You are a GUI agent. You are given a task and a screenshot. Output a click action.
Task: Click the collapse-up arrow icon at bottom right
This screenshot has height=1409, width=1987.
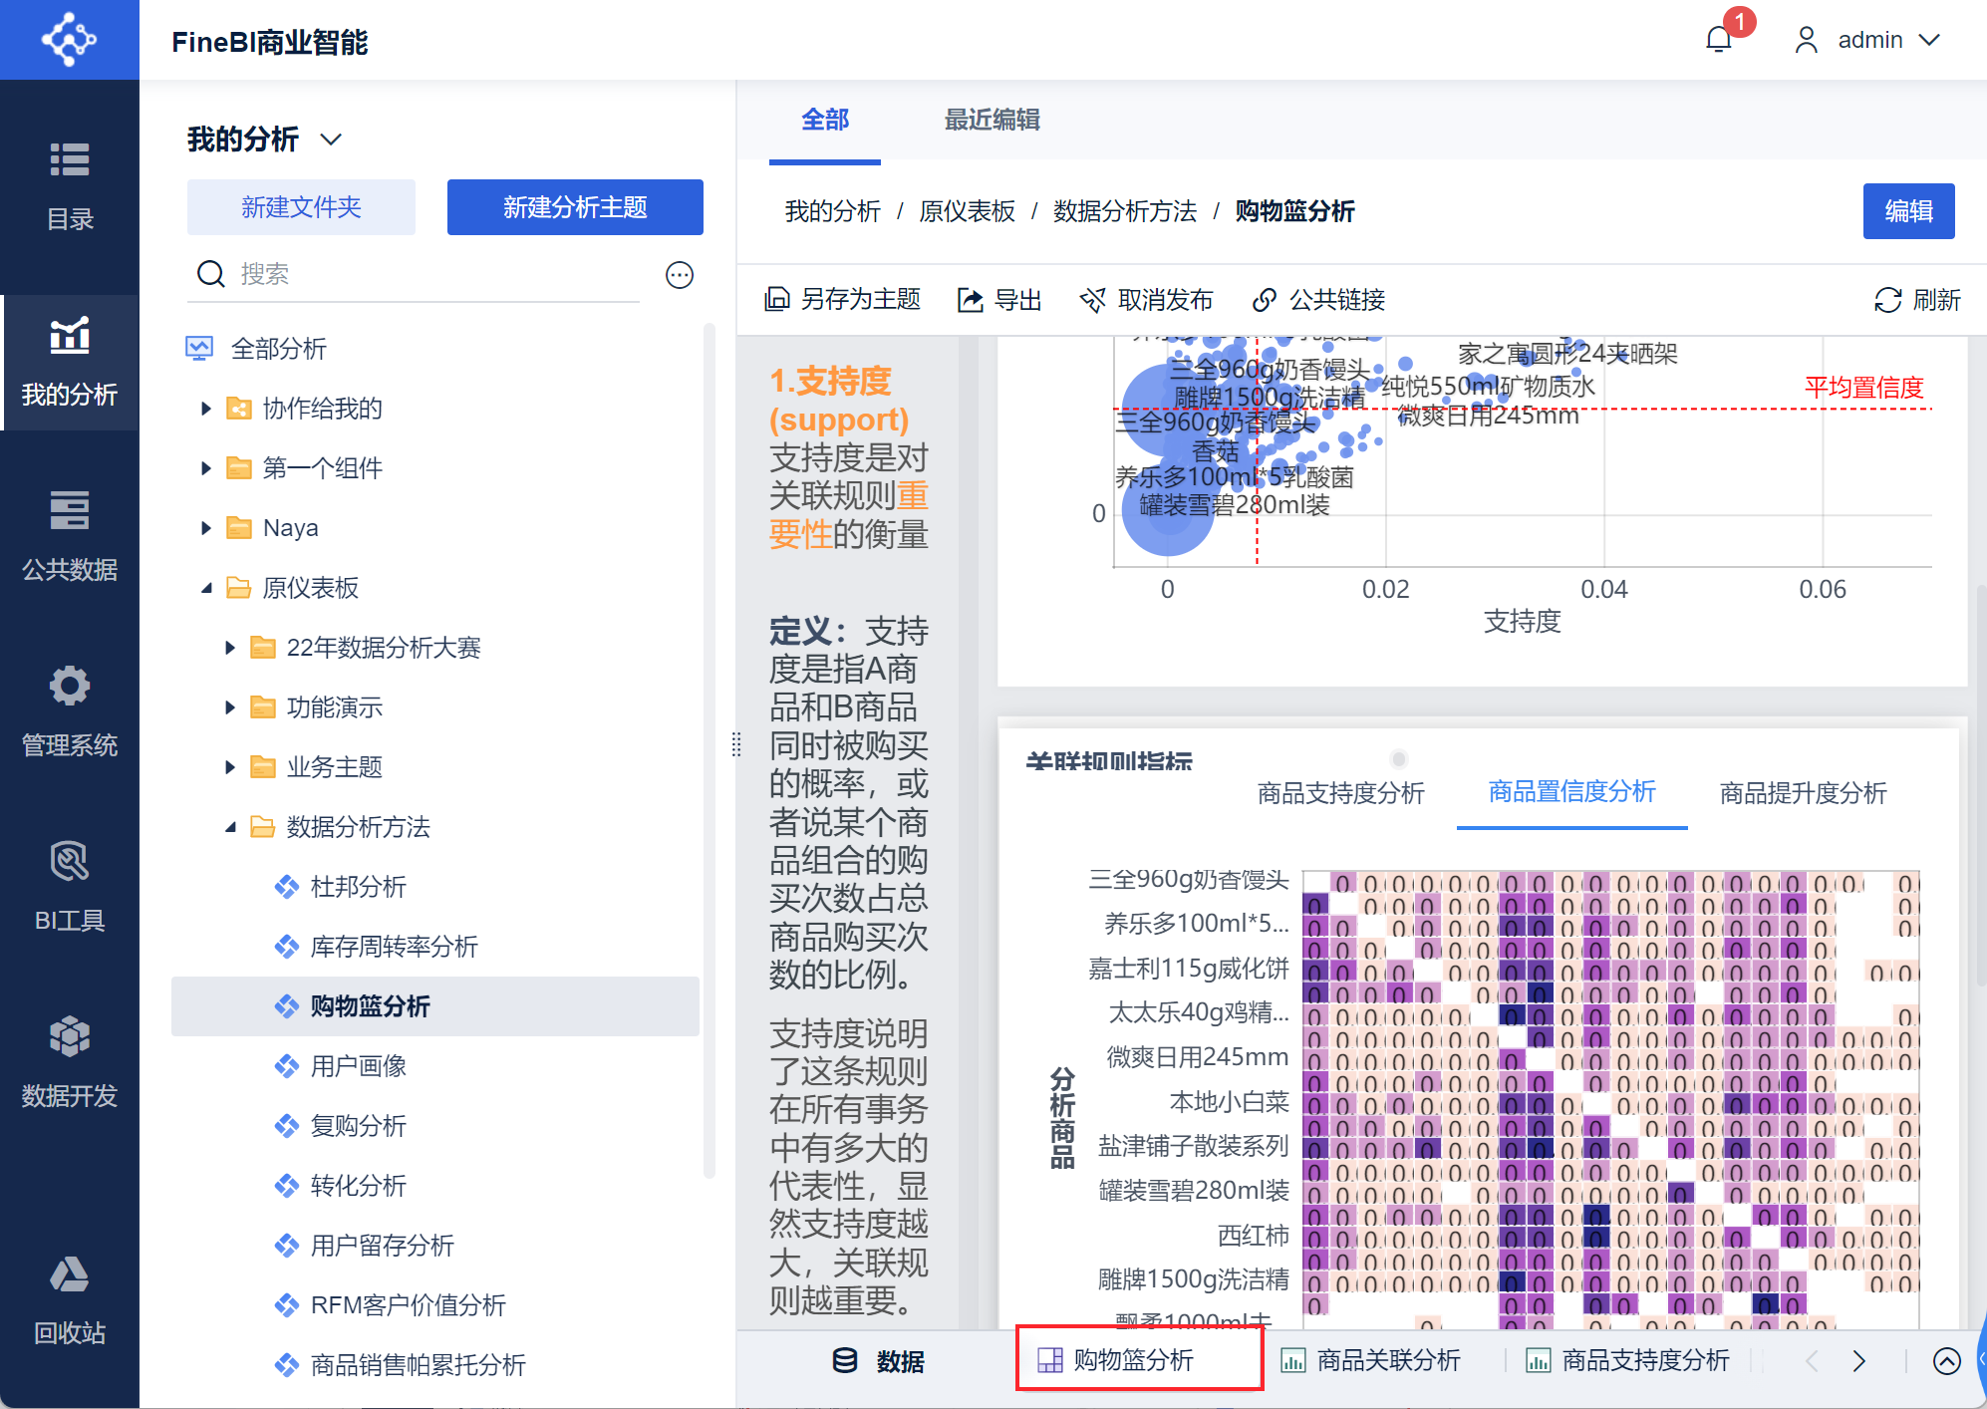[1946, 1361]
